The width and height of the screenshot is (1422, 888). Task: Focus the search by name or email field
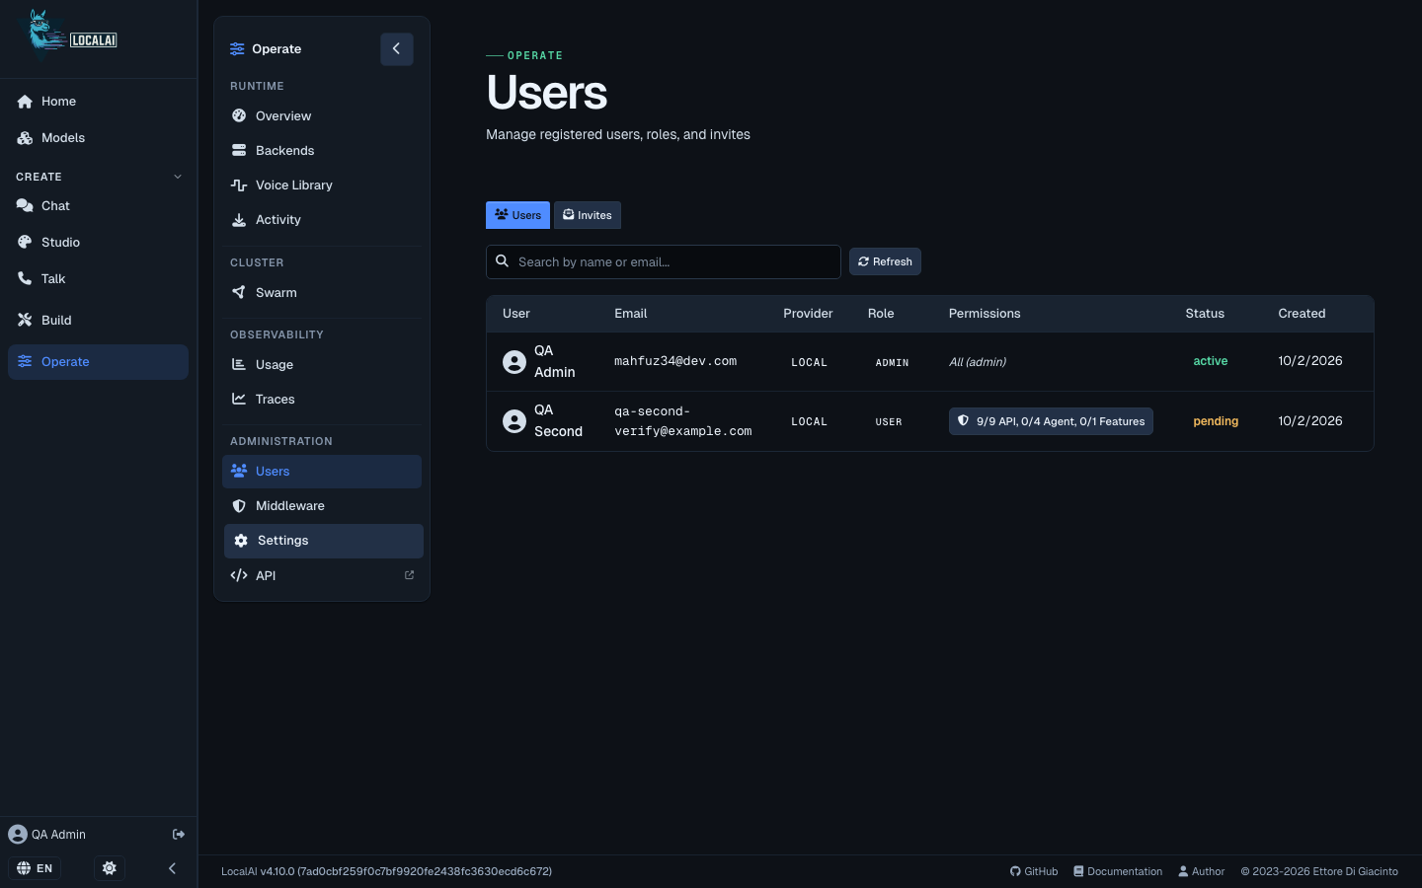(664, 262)
